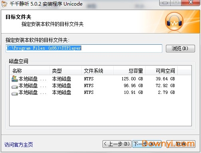201x153 pixels.
Task: Click NTFS in the 96.96 GB row
Action: tap(89, 85)
